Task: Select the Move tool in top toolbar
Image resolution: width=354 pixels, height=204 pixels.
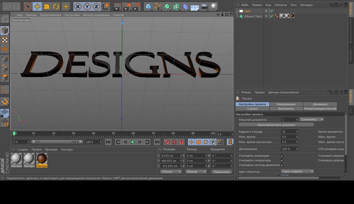Action: click(37, 7)
